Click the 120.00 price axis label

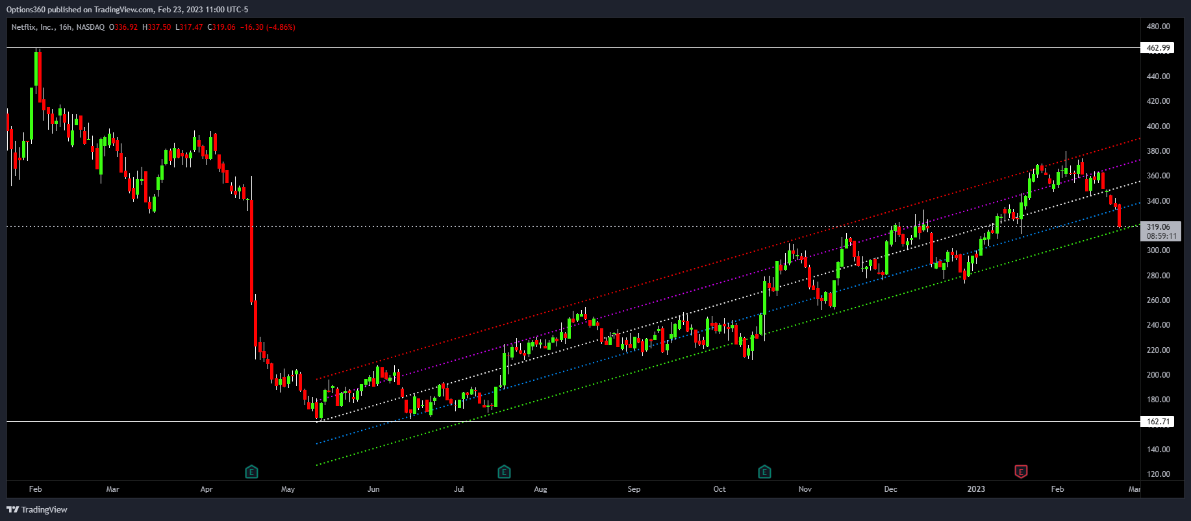[1158, 474]
